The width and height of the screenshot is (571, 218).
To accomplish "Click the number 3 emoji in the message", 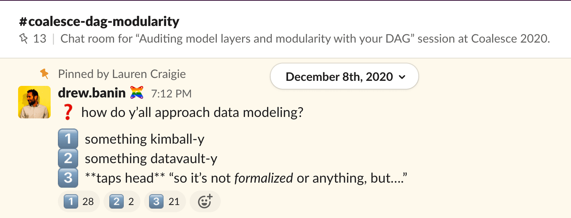I will 68,178.
